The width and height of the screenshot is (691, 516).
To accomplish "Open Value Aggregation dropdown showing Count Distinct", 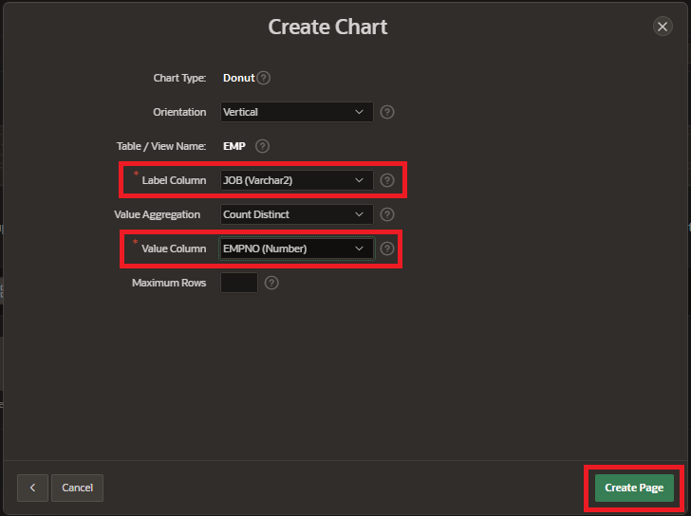I will 296,214.
